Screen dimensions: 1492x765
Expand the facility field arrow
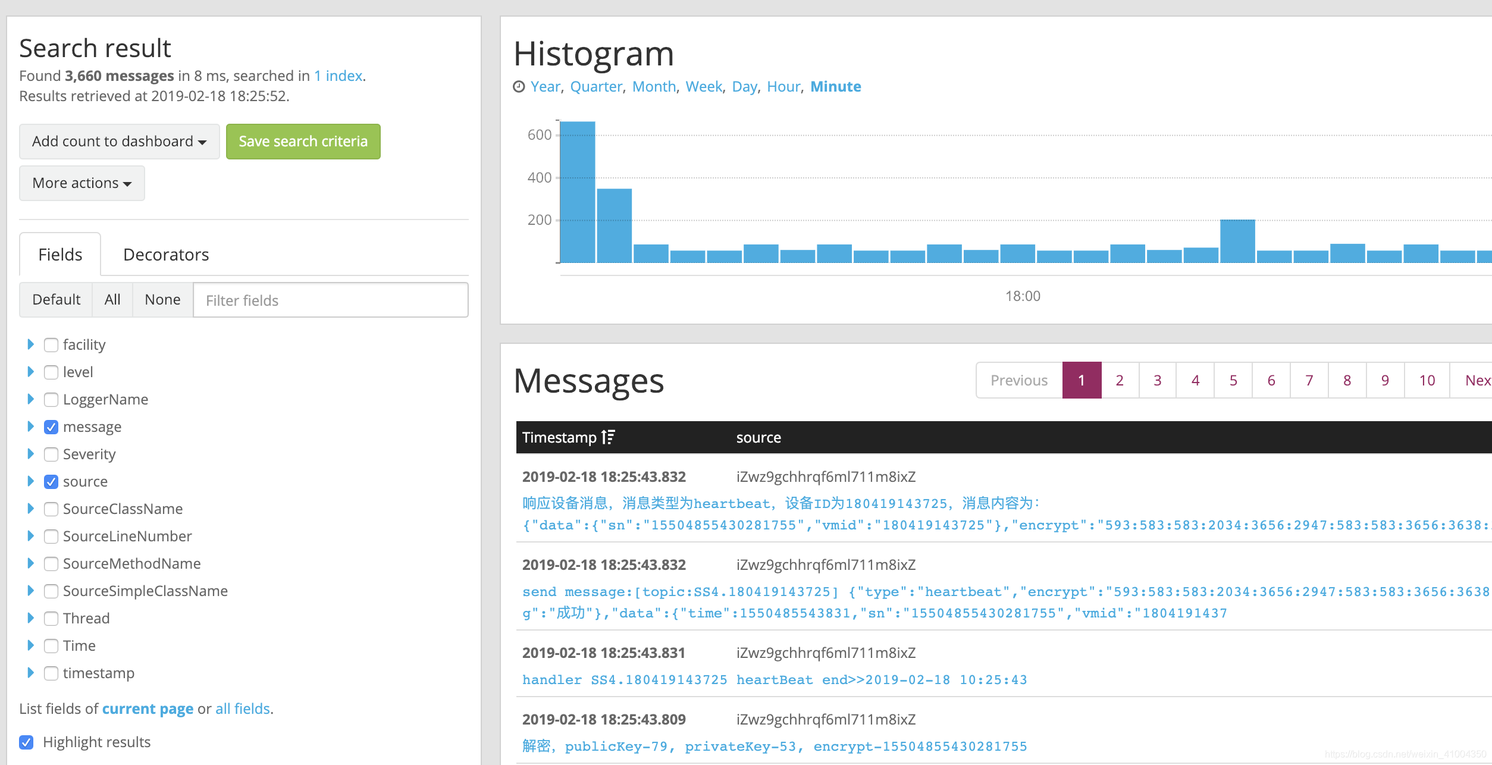[30, 344]
